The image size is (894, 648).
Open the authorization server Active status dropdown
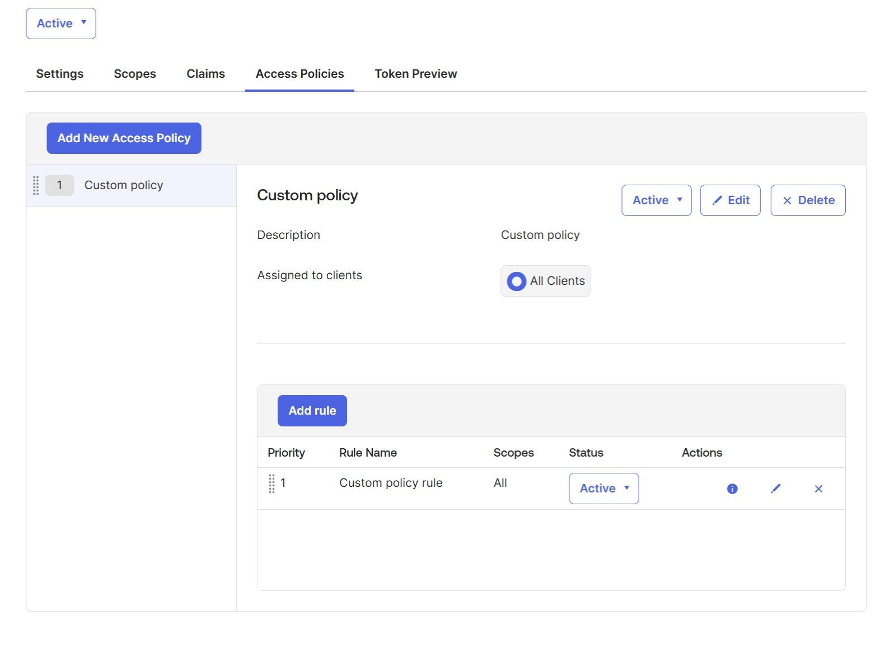[61, 24]
